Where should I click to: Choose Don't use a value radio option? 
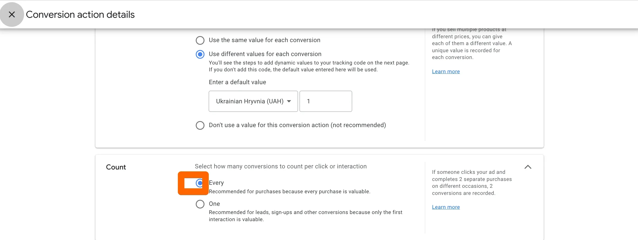point(200,125)
